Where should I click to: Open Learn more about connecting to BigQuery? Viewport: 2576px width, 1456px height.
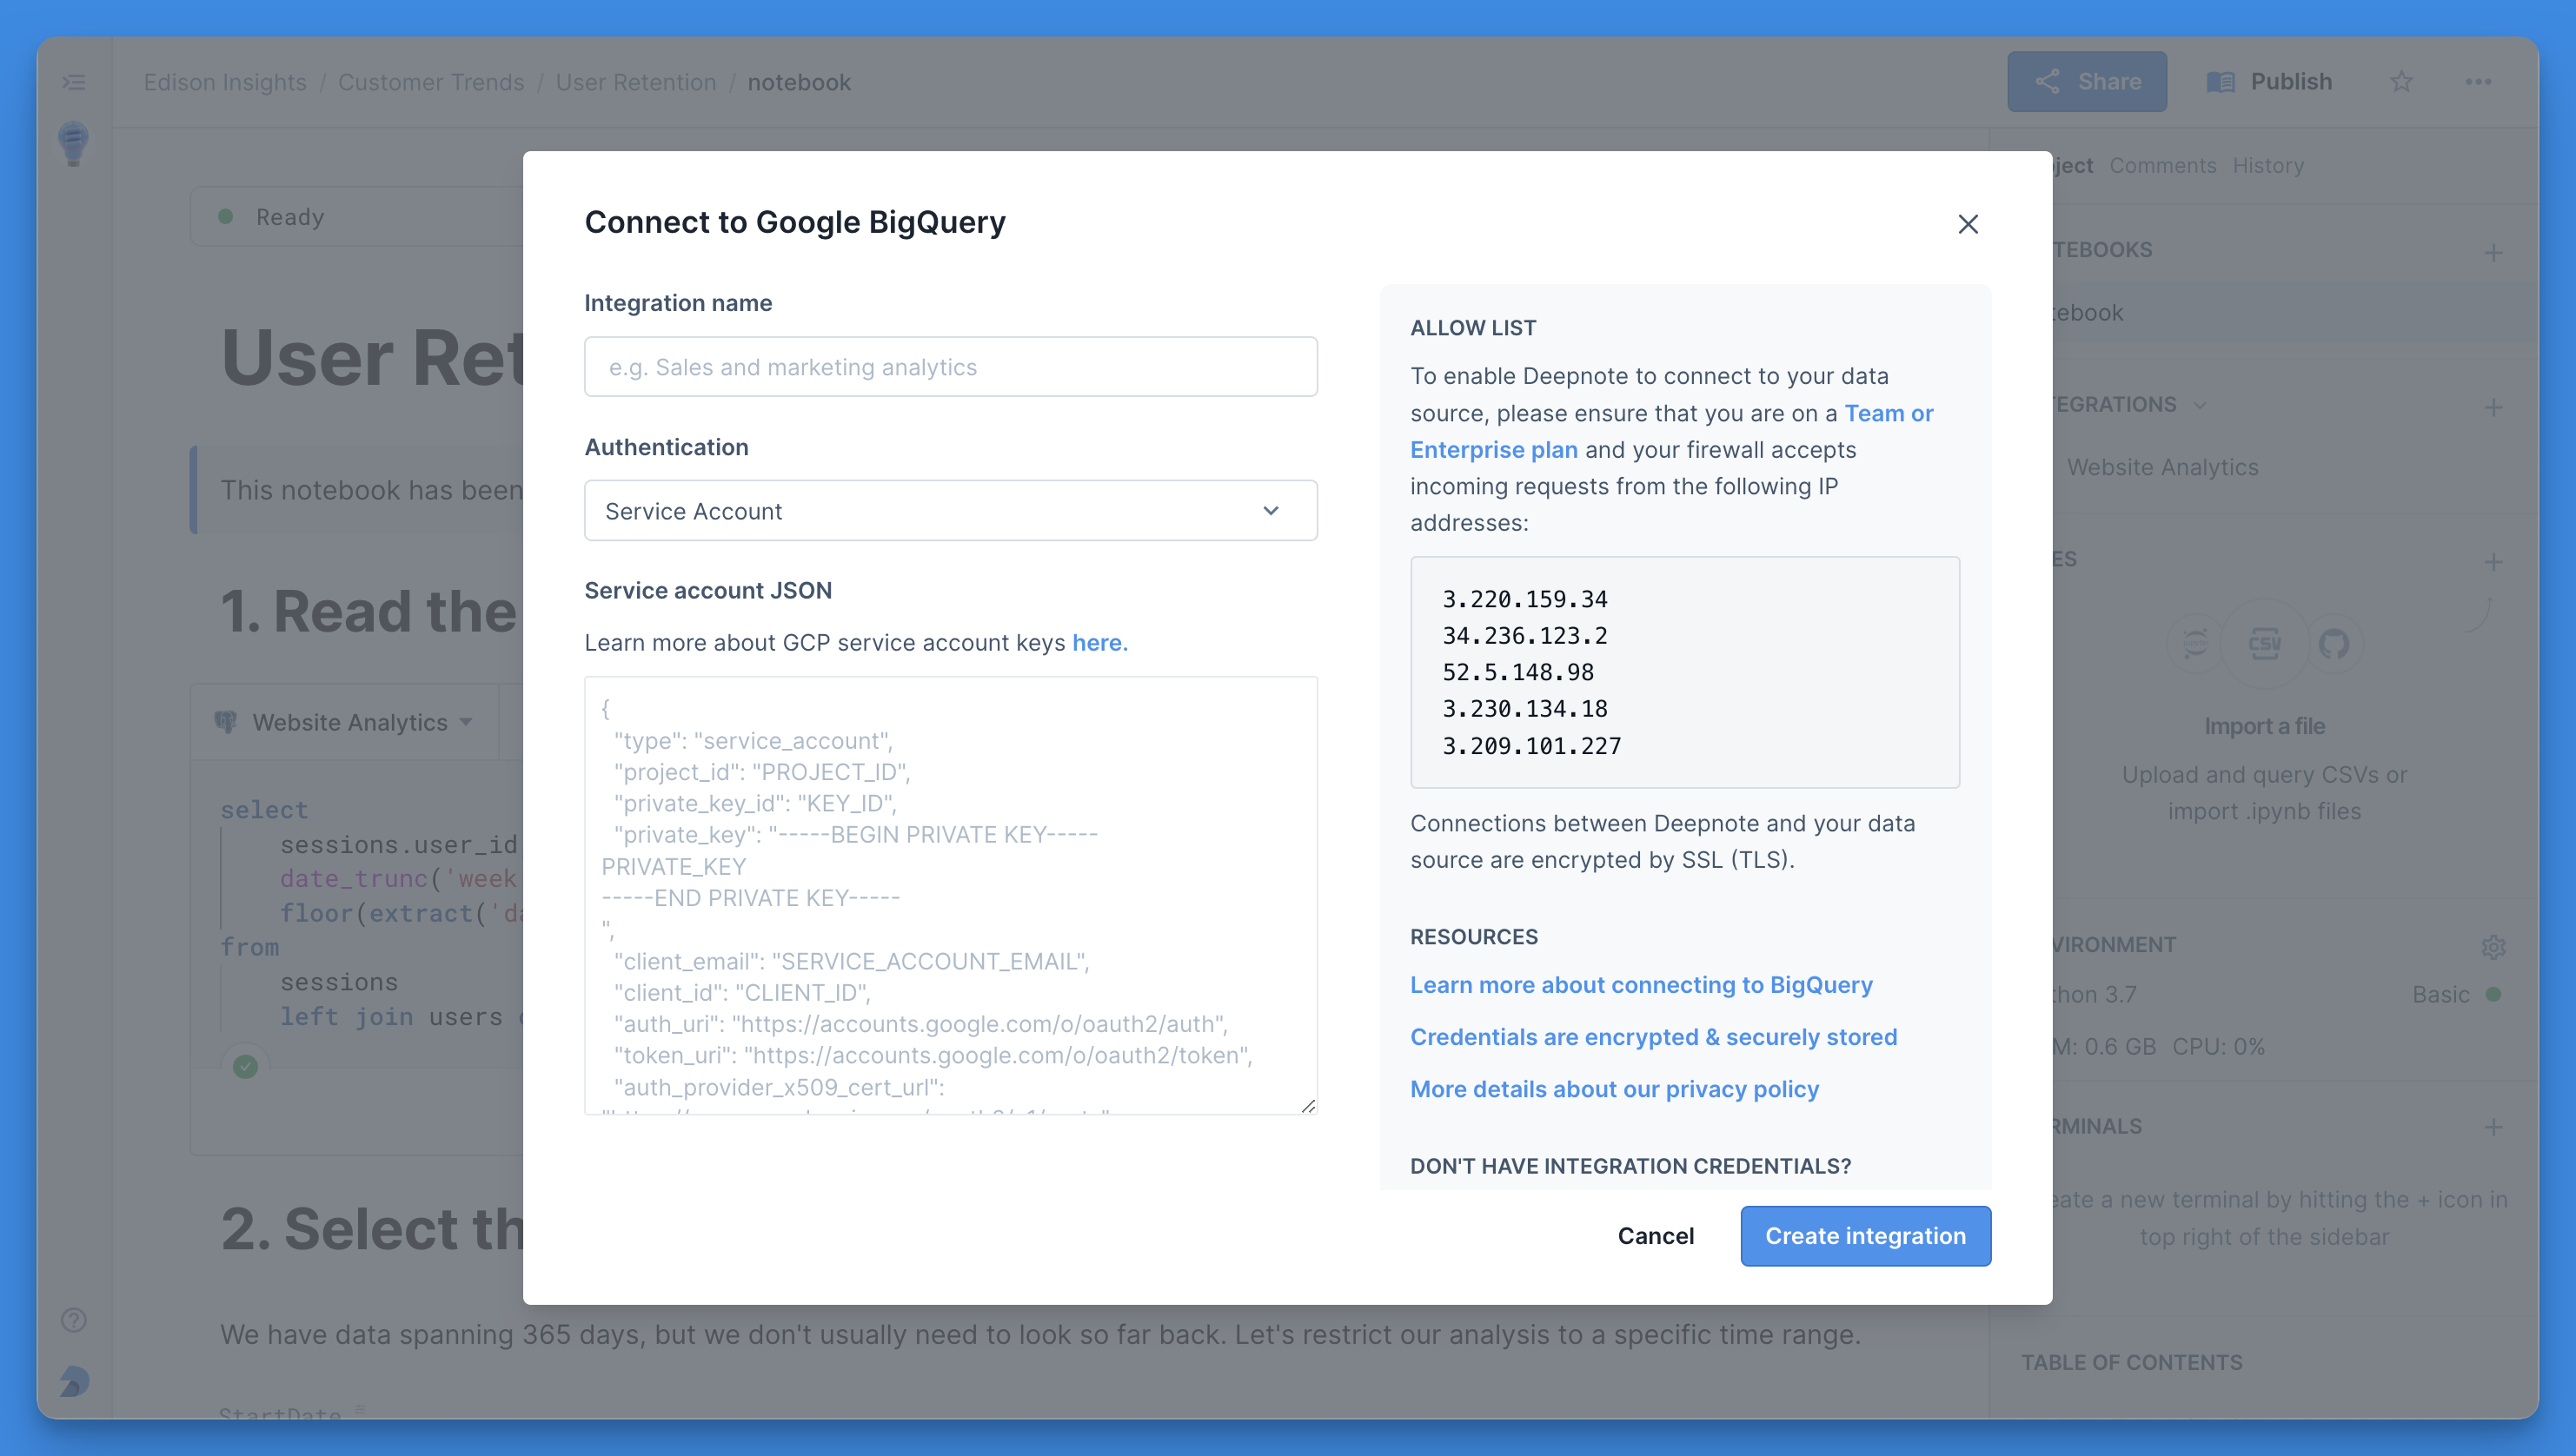coord(1641,985)
